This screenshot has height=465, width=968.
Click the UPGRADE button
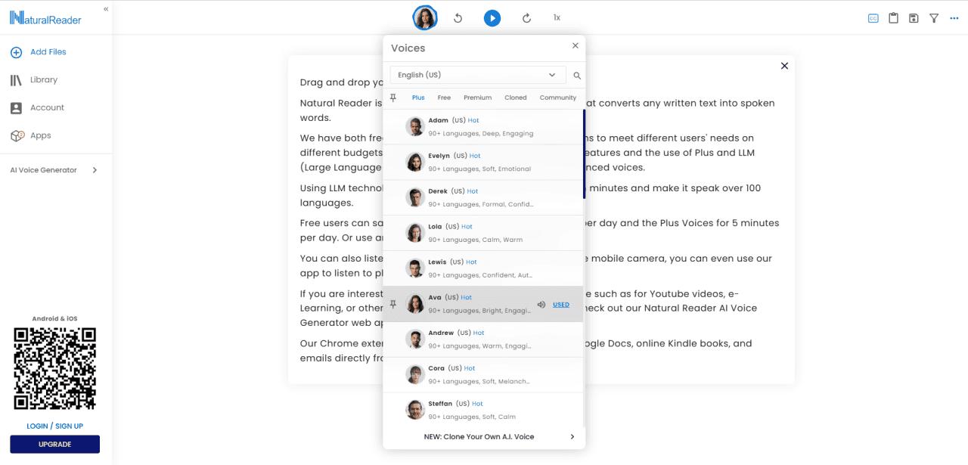click(x=54, y=444)
